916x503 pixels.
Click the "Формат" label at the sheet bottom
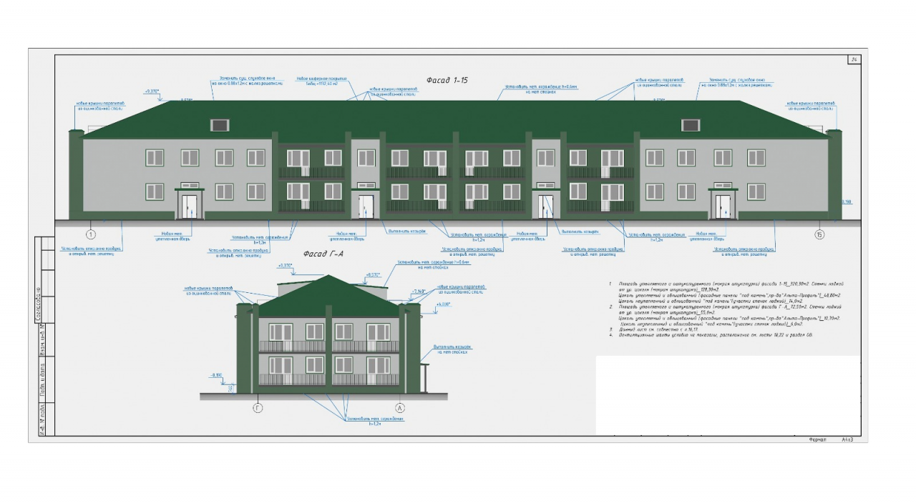[x=817, y=440]
